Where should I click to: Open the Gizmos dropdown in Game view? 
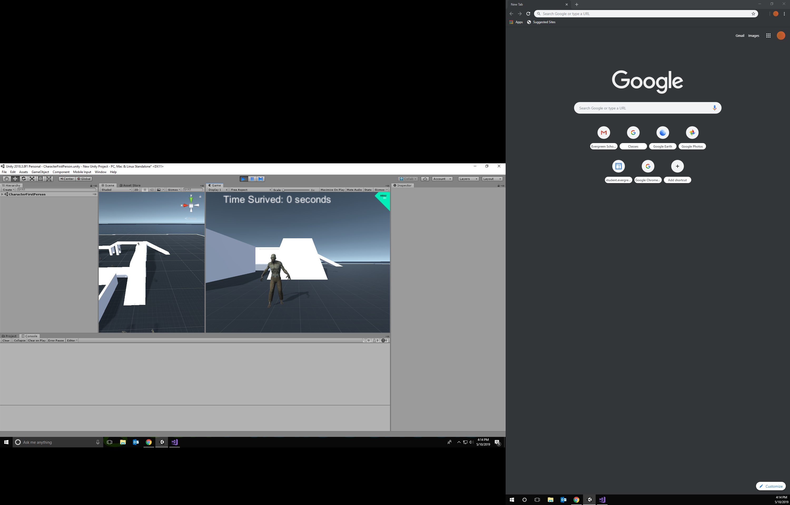click(381, 190)
